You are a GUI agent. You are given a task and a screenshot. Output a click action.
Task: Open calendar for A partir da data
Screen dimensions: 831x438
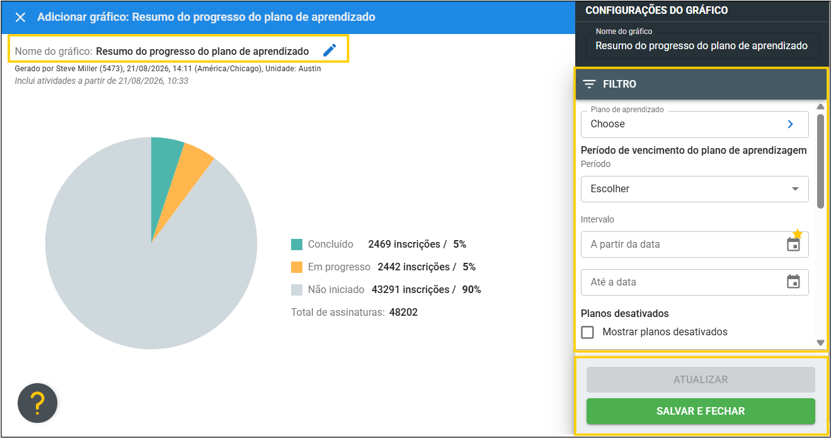pos(793,244)
